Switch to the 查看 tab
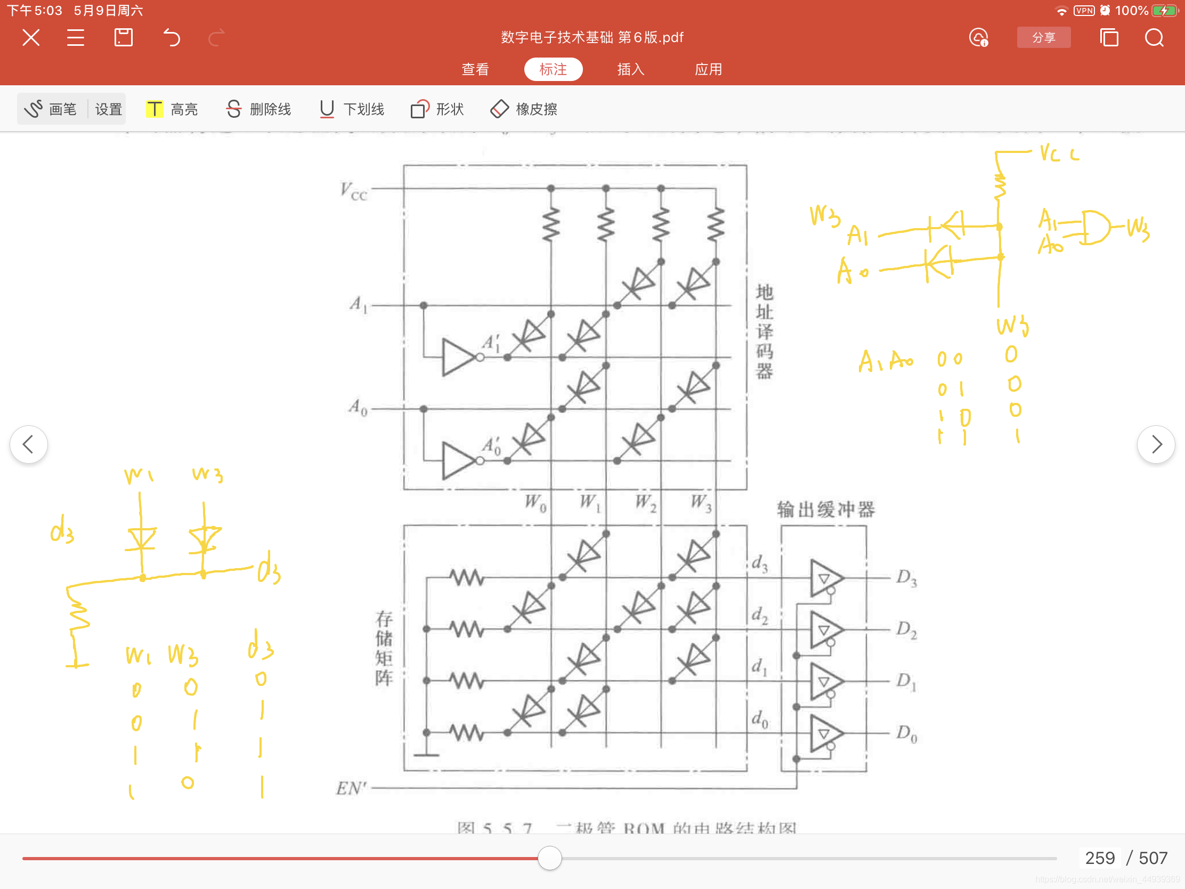1185x889 pixels. click(x=475, y=69)
